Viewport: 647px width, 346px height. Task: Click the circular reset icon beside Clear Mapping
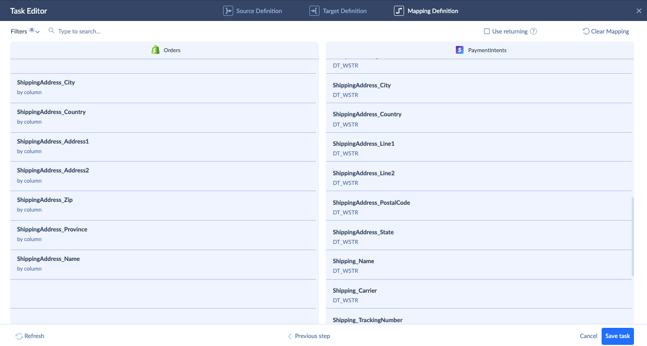pyautogui.click(x=585, y=31)
